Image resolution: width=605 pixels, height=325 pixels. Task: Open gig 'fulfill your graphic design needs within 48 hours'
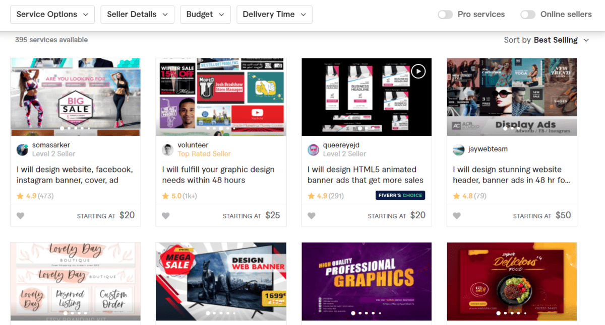218,175
